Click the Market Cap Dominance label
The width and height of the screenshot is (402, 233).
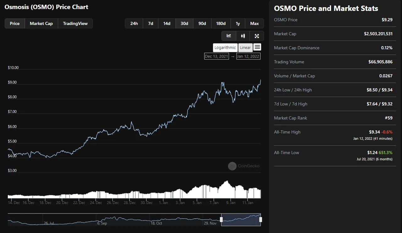(x=297, y=48)
